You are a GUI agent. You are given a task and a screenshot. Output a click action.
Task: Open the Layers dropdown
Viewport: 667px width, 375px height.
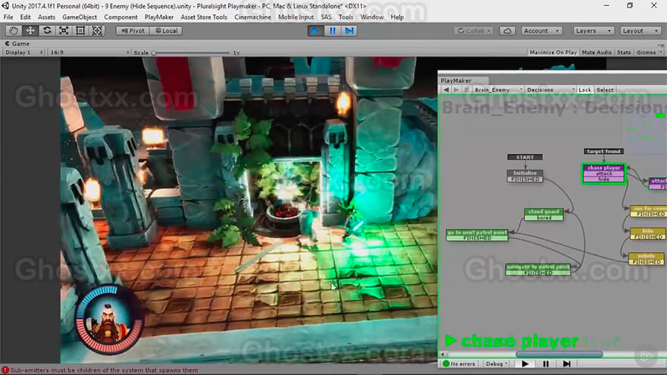point(593,30)
